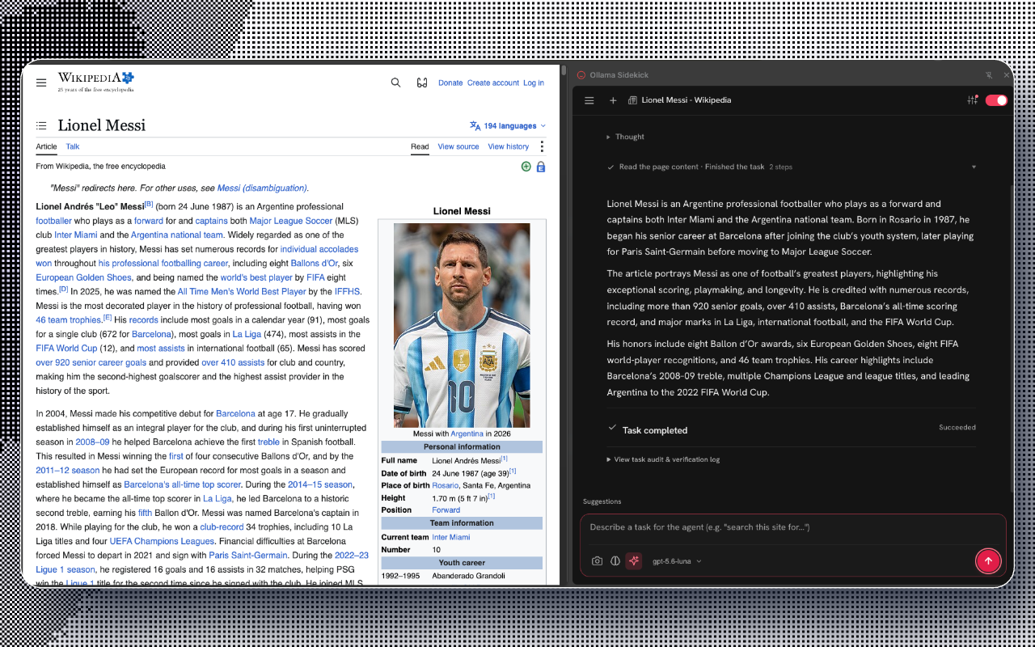
Task: Click the blue page protection padlock icon
Action: coord(541,167)
